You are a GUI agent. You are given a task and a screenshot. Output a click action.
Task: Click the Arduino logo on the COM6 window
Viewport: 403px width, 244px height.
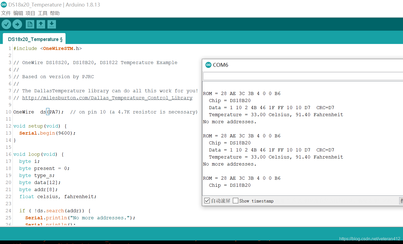208,65
